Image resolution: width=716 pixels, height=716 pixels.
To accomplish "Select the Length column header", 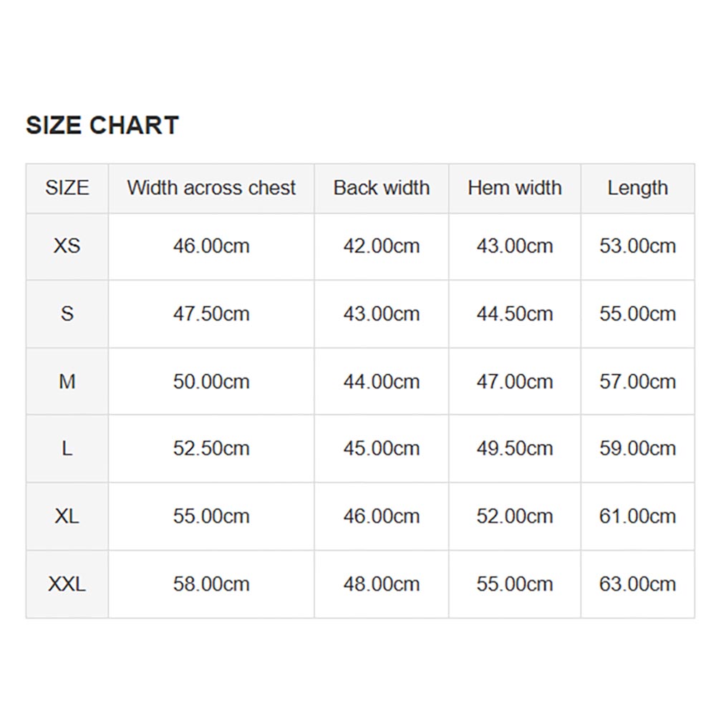I will point(637,188).
